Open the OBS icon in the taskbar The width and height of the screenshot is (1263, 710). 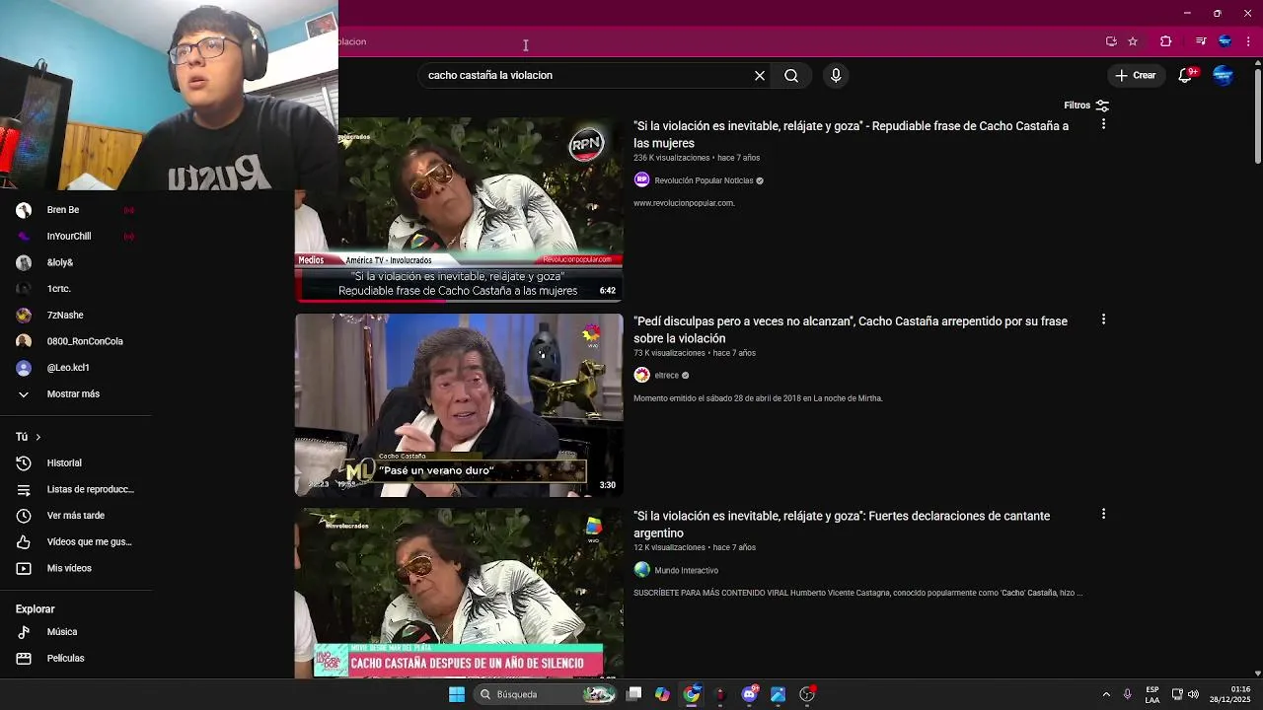807,694
